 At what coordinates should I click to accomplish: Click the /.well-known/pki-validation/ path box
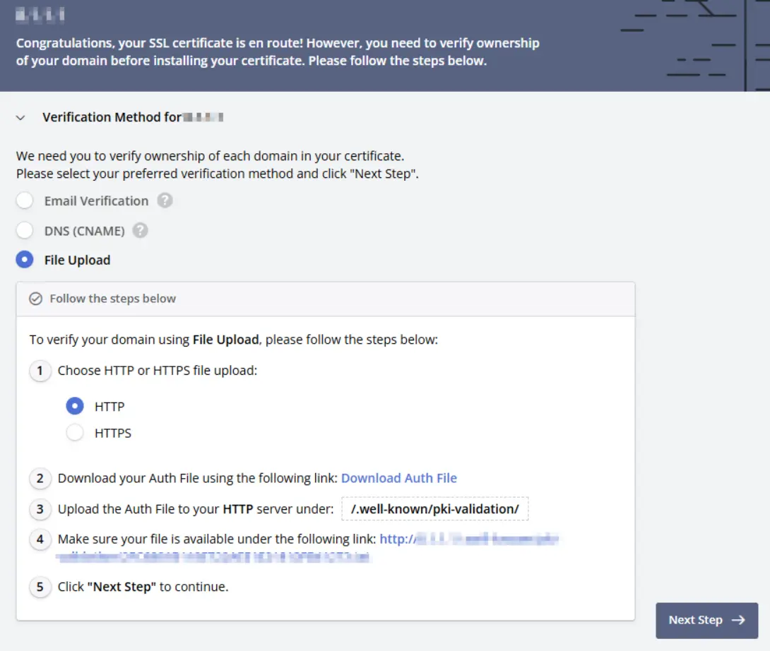pos(434,509)
